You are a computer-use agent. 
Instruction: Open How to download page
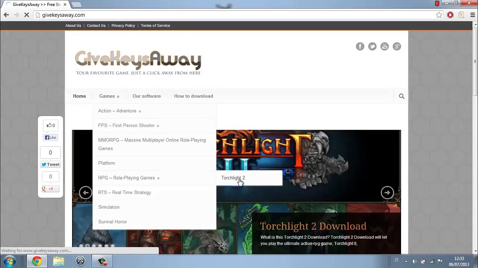pos(193,96)
